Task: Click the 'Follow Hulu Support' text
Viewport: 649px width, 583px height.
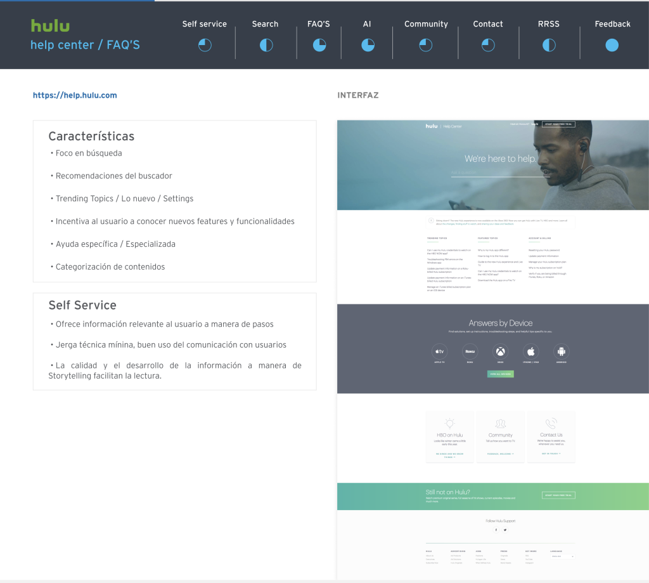Action: 501,521
